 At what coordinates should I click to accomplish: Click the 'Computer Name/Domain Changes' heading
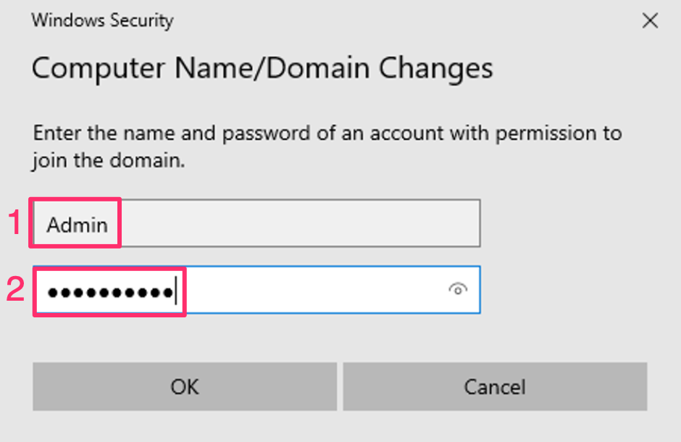262,69
